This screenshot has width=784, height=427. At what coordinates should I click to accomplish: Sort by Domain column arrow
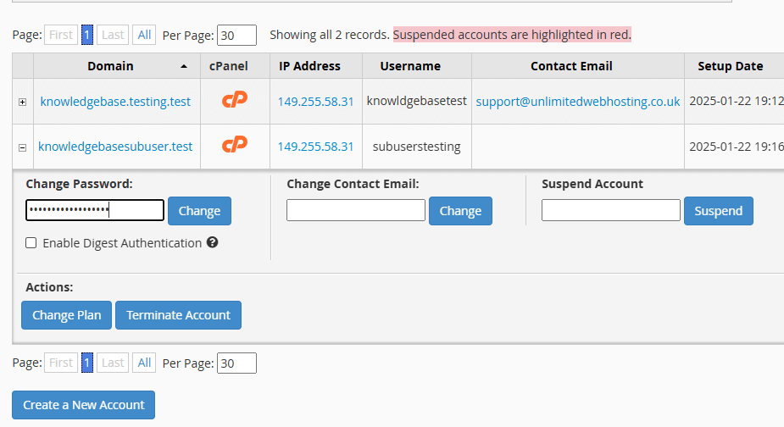(x=184, y=66)
